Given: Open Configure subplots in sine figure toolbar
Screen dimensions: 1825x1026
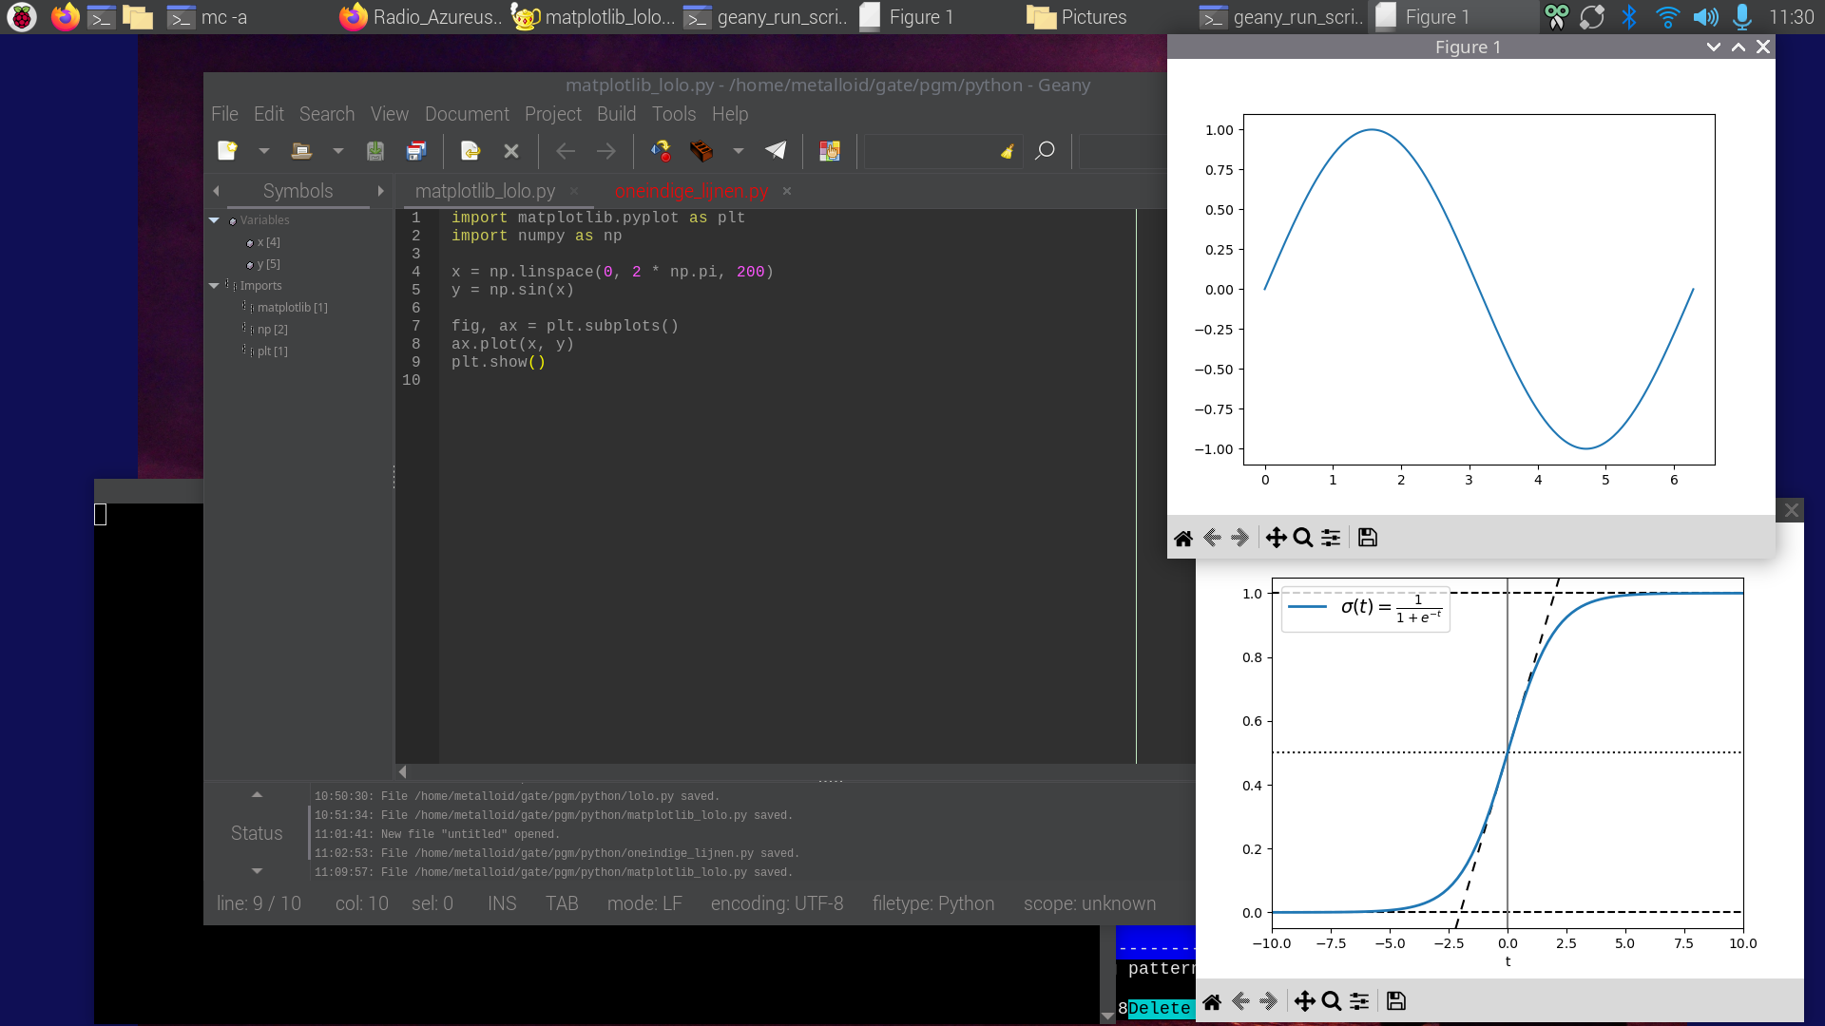Looking at the screenshot, I should point(1331,538).
